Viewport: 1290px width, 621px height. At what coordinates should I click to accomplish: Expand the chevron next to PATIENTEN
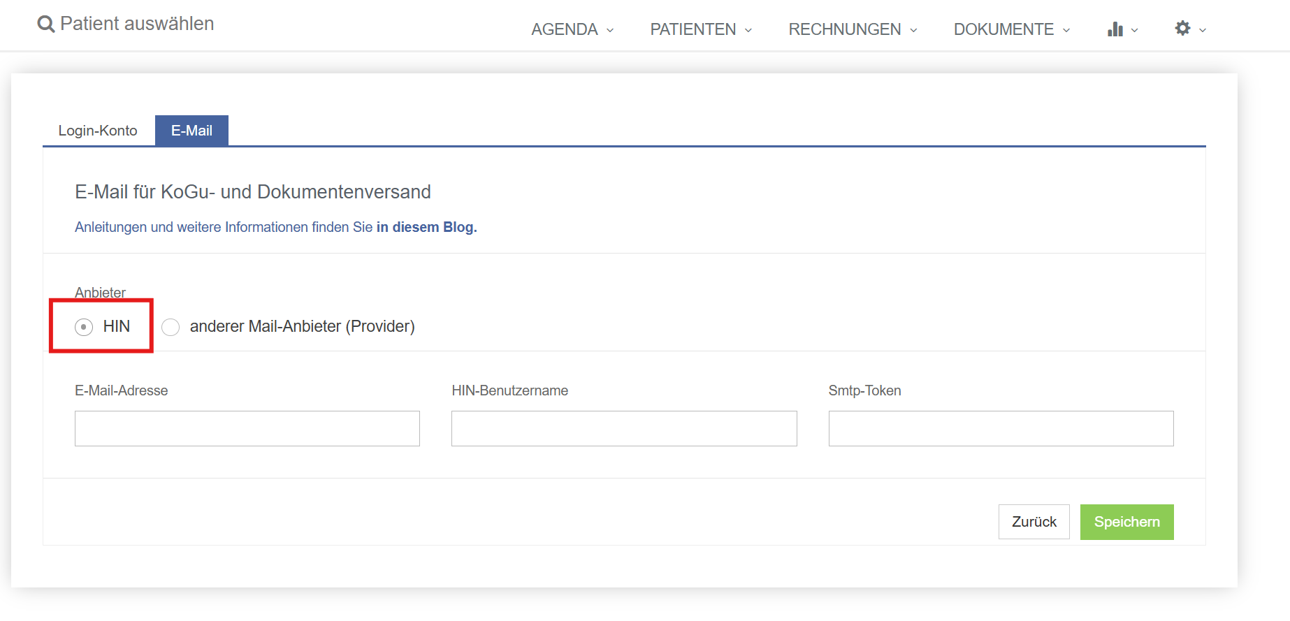[x=748, y=30]
